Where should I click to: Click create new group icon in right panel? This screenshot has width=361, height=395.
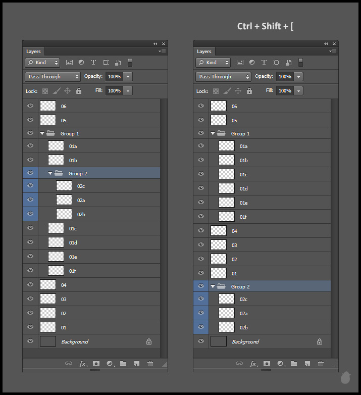[x=294, y=363]
